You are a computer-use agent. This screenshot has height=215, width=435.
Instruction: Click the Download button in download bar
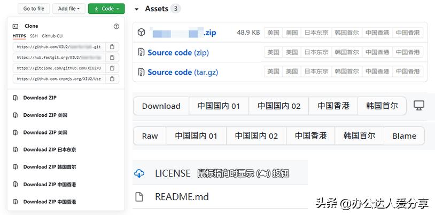tap(161, 106)
